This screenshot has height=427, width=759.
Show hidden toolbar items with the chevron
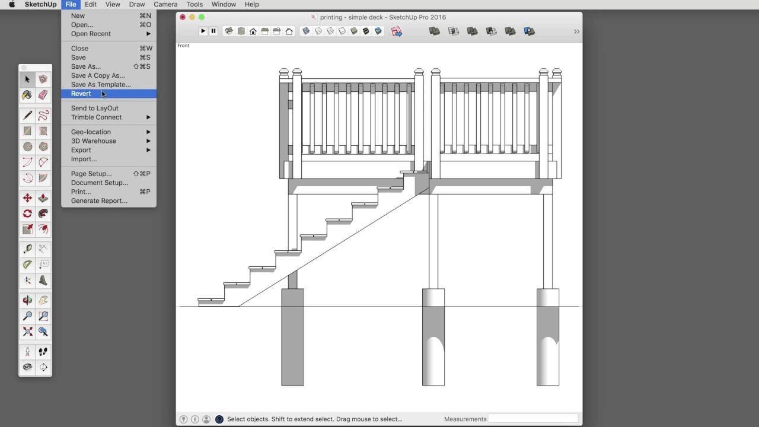(576, 31)
